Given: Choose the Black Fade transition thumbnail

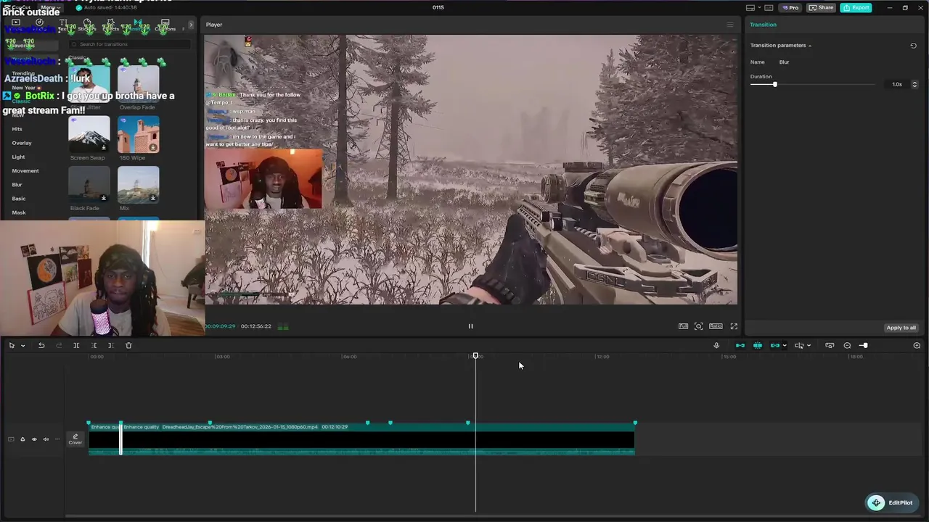Looking at the screenshot, I should coord(89,185).
